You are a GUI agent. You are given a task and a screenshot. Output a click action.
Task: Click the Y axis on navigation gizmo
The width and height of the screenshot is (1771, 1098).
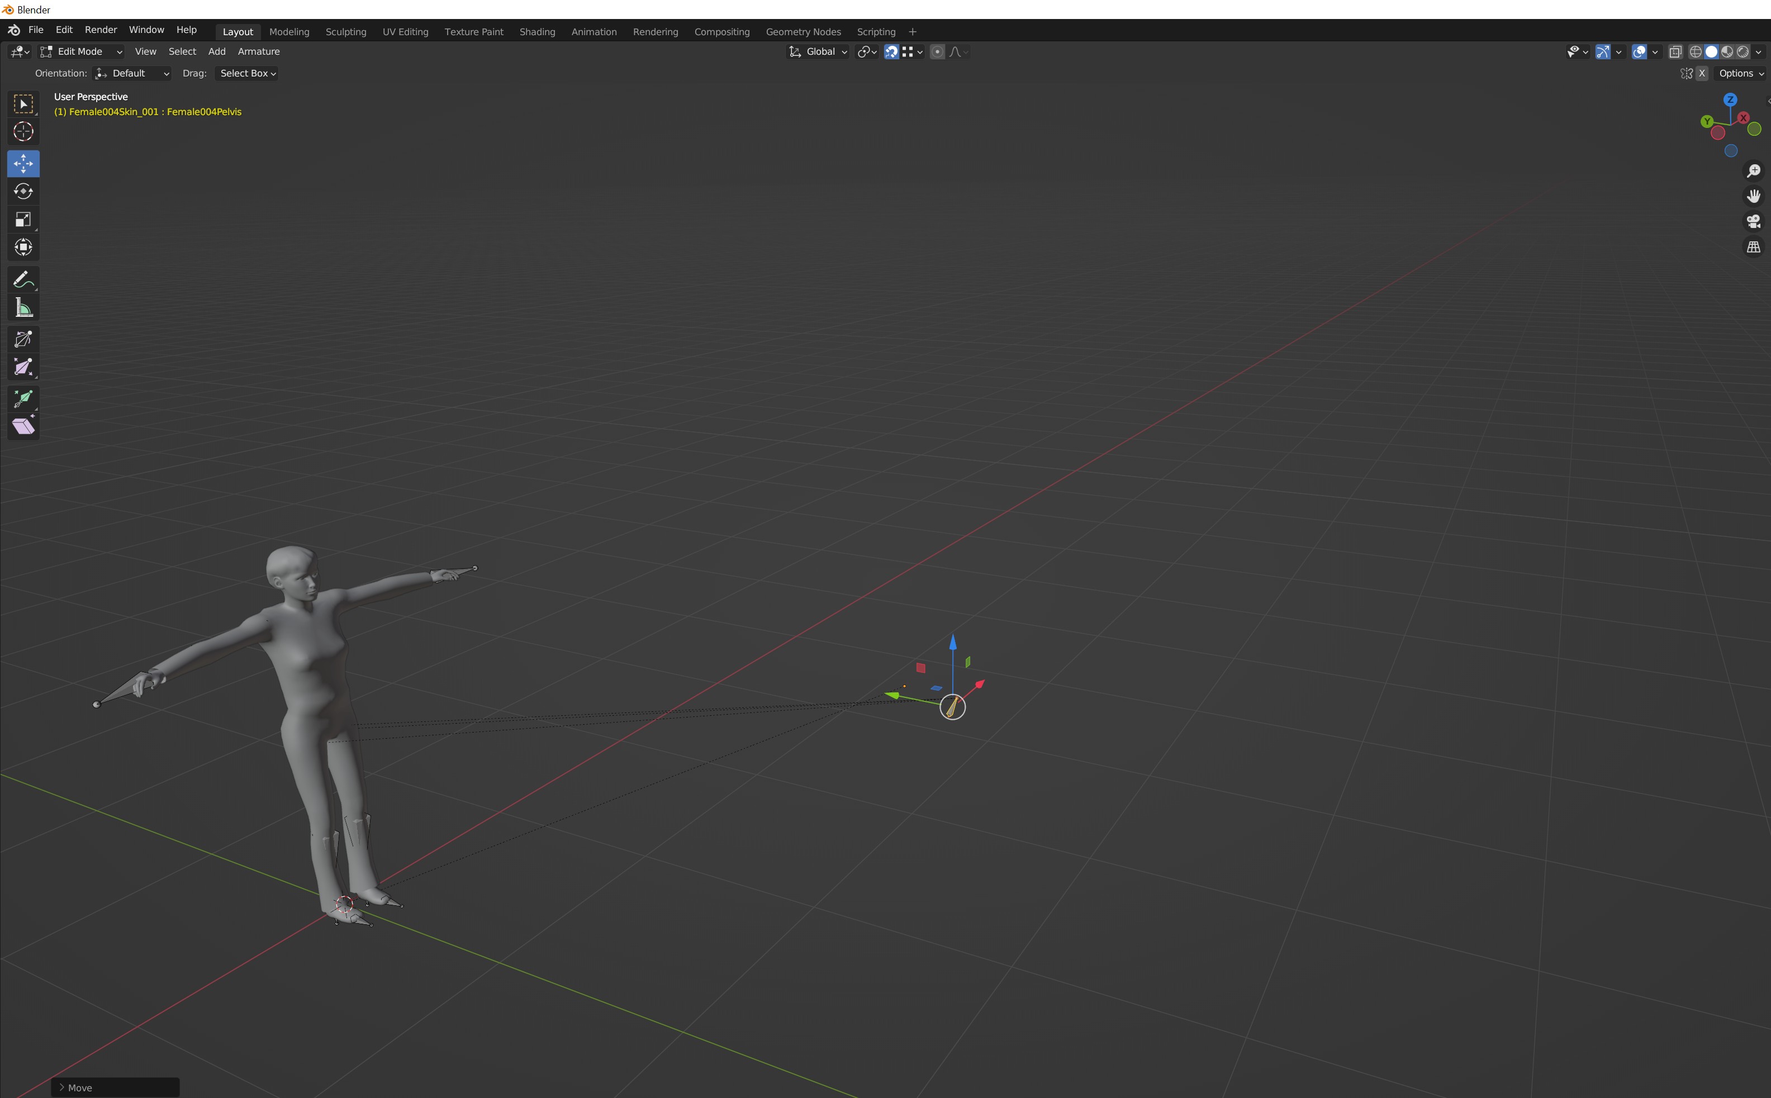[x=1707, y=121]
